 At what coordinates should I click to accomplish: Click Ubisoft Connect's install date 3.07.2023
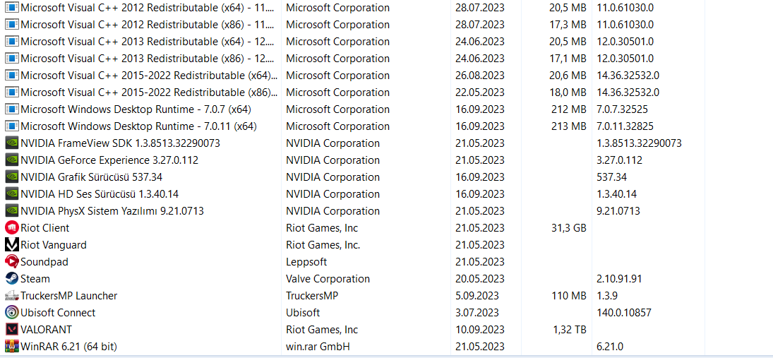click(x=477, y=313)
